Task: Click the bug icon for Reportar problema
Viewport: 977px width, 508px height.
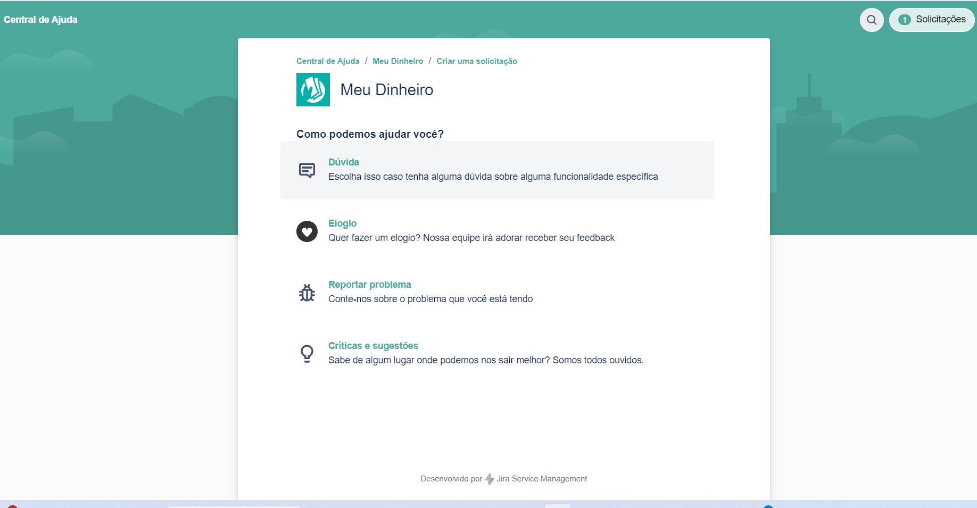Action: tap(307, 293)
